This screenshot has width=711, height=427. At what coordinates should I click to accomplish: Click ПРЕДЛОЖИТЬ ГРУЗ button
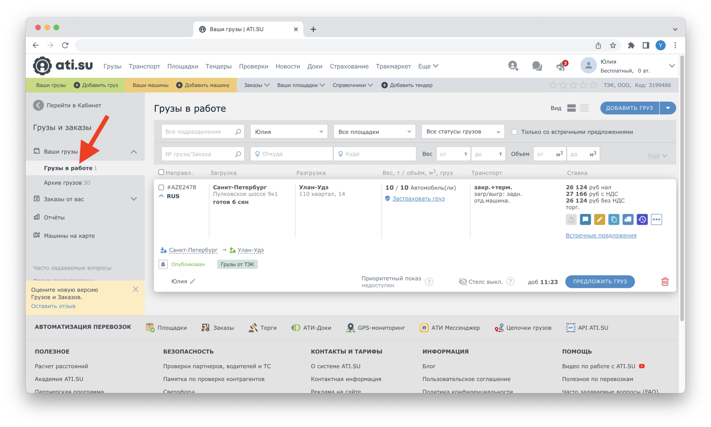[x=600, y=281]
